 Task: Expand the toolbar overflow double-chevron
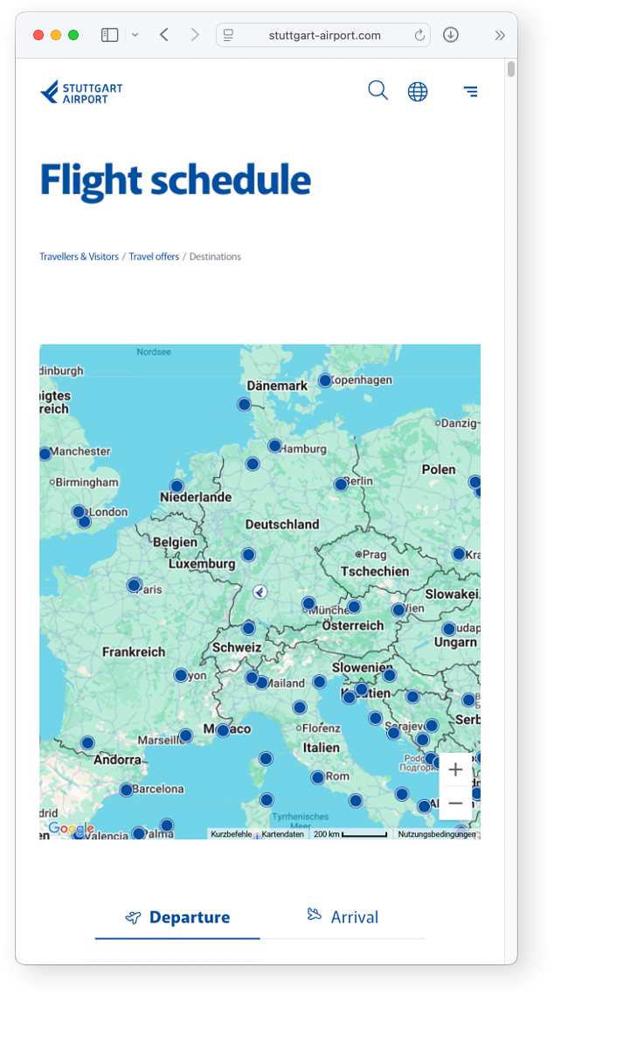[x=500, y=35]
